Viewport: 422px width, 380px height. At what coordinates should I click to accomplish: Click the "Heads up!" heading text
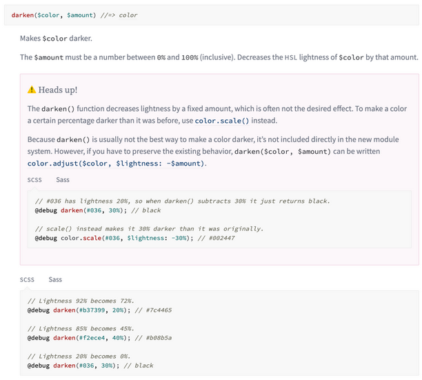[x=58, y=90]
